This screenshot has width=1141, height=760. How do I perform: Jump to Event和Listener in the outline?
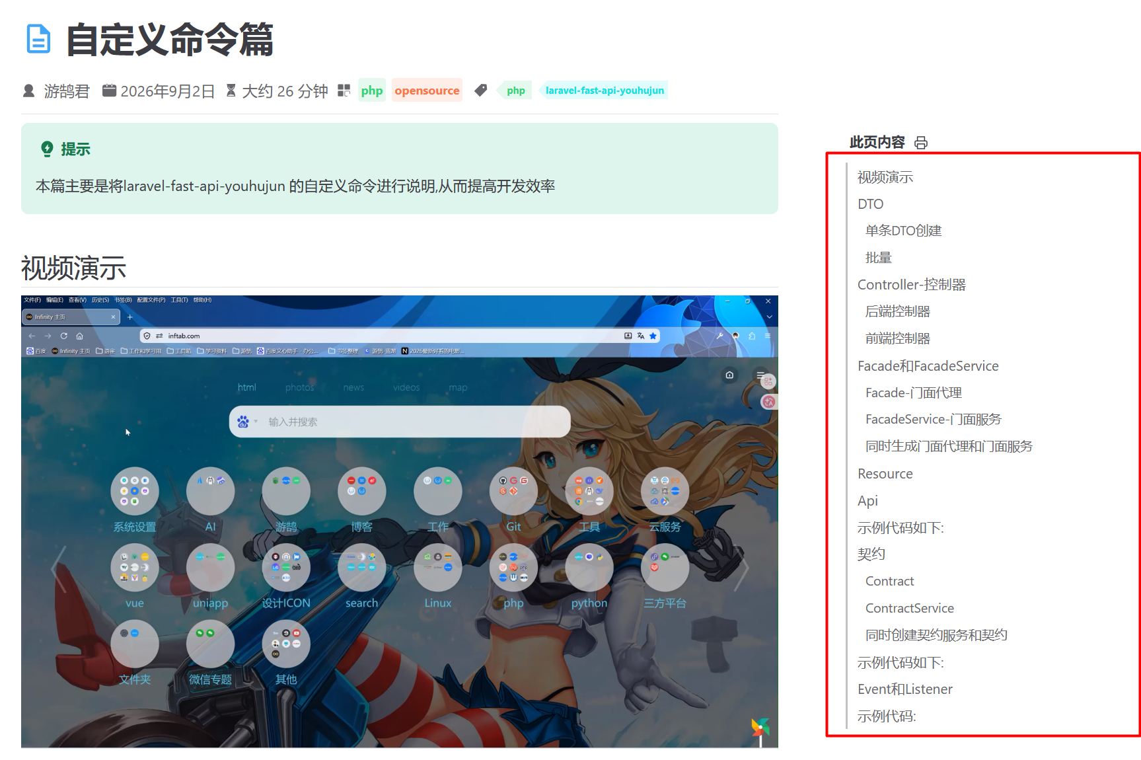tap(905, 689)
